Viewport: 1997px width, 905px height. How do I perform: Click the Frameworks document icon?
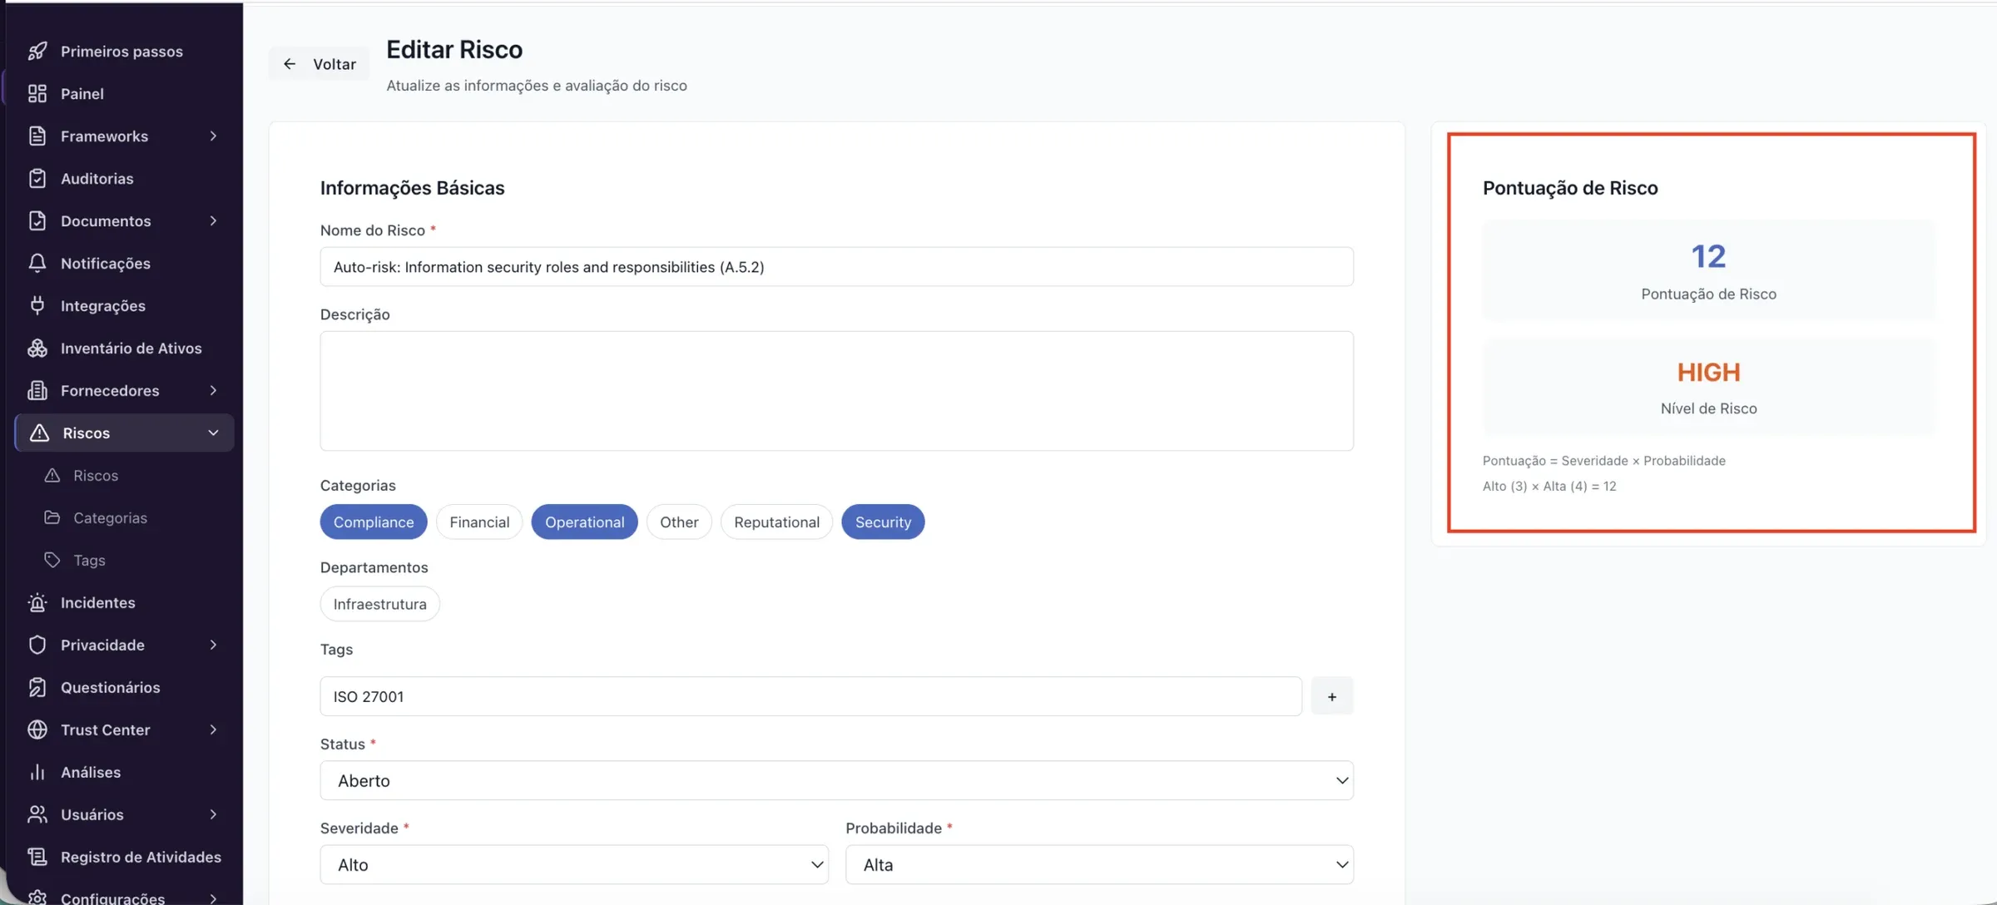tap(37, 136)
